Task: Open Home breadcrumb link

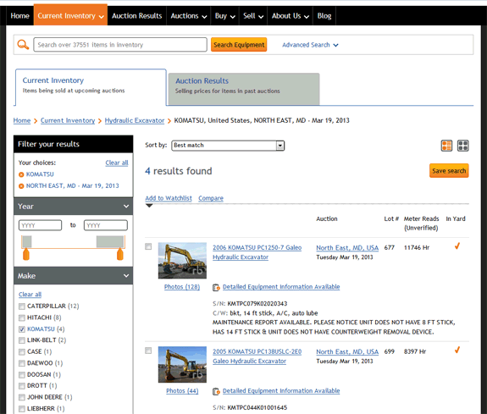Action: click(22, 120)
